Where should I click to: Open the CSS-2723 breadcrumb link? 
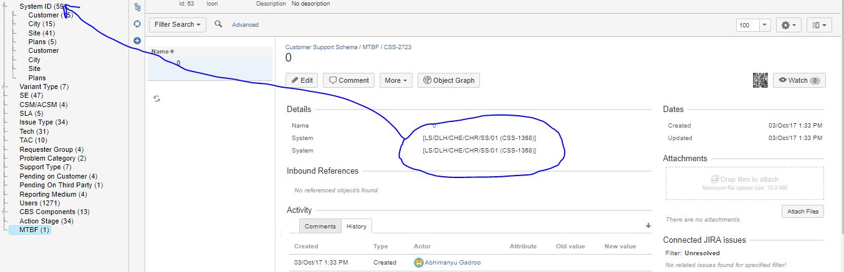[x=398, y=47]
